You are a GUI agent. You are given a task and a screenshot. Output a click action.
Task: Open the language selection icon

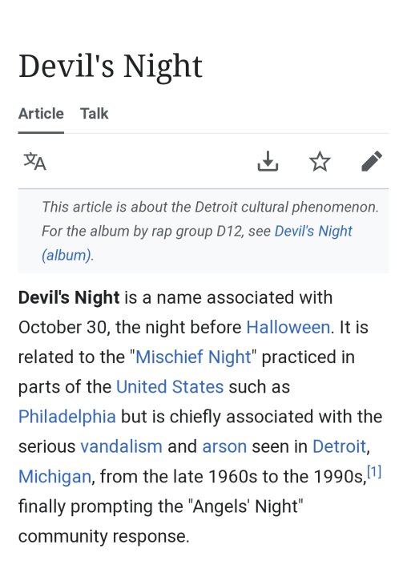[x=35, y=162]
